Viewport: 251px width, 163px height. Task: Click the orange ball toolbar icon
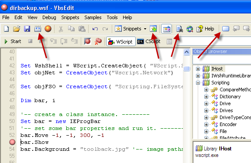[48, 29]
